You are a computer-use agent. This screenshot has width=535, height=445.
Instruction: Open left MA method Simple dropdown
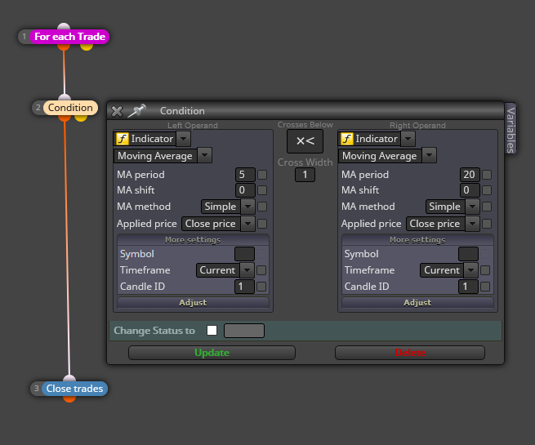tap(247, 207)
